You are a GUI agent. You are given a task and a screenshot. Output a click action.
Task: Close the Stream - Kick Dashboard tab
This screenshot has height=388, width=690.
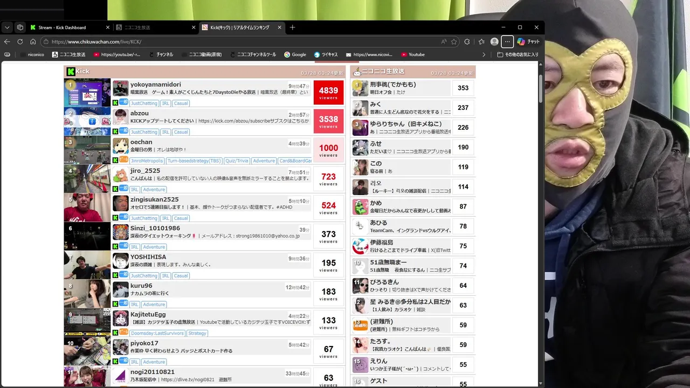(x=108, y=27)
